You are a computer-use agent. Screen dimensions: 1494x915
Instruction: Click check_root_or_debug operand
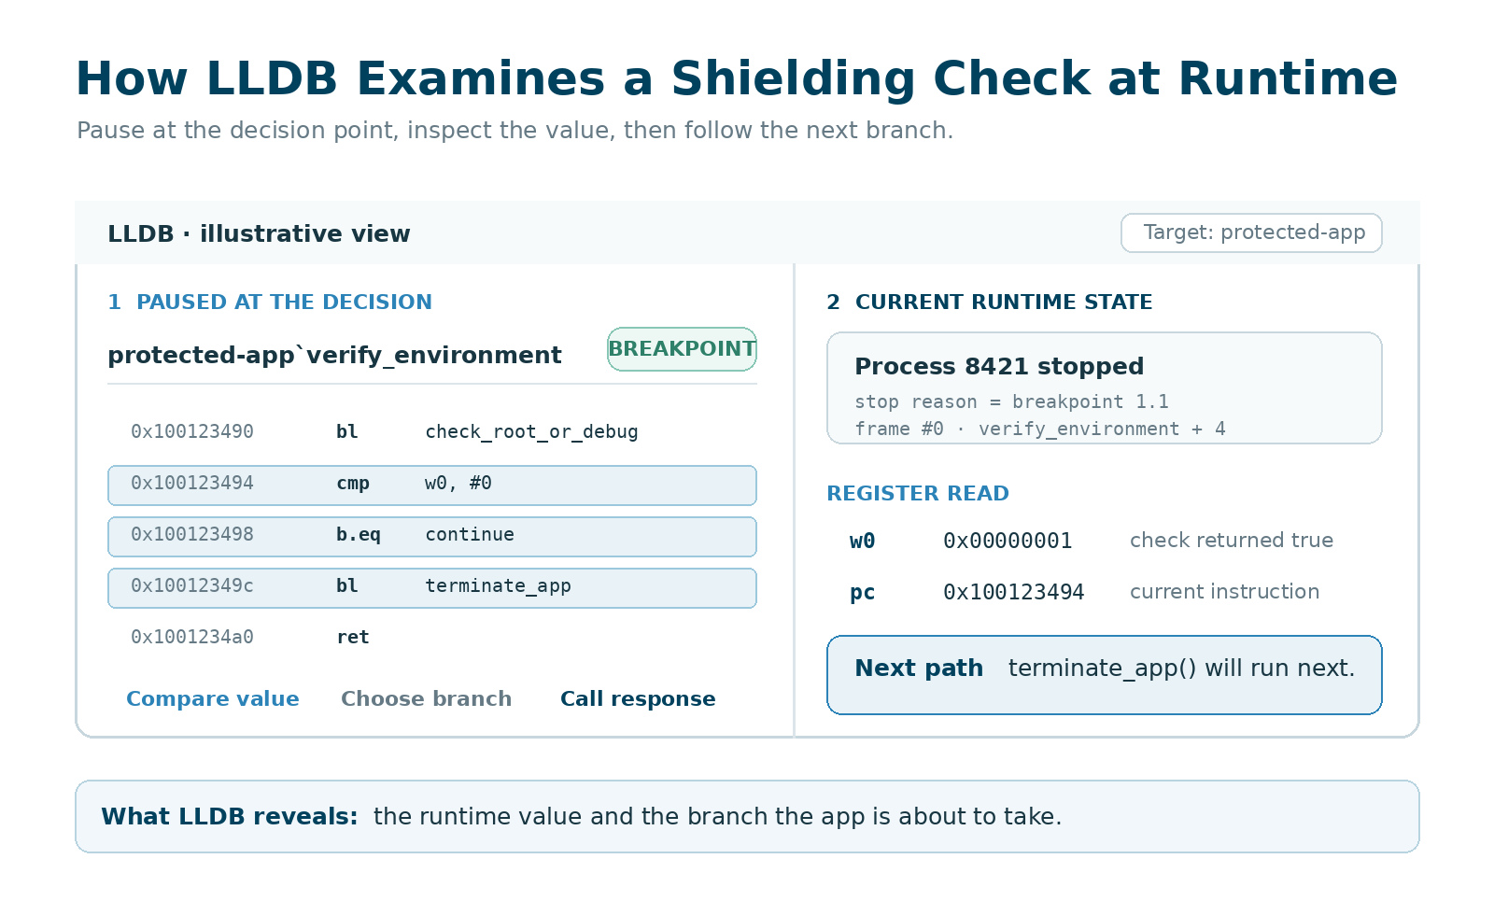[x=531, y=431]
